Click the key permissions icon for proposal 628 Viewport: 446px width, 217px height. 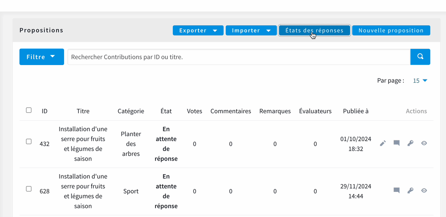[x=410, y=191]
